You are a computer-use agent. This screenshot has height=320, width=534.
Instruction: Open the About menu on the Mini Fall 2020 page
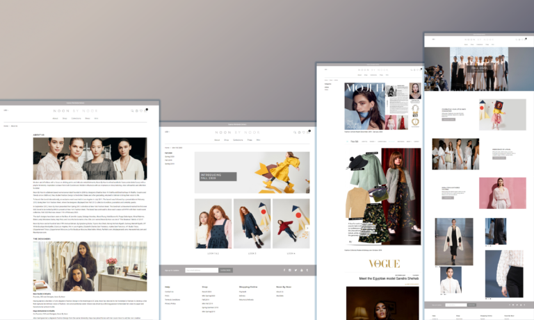tap(217, 140)
